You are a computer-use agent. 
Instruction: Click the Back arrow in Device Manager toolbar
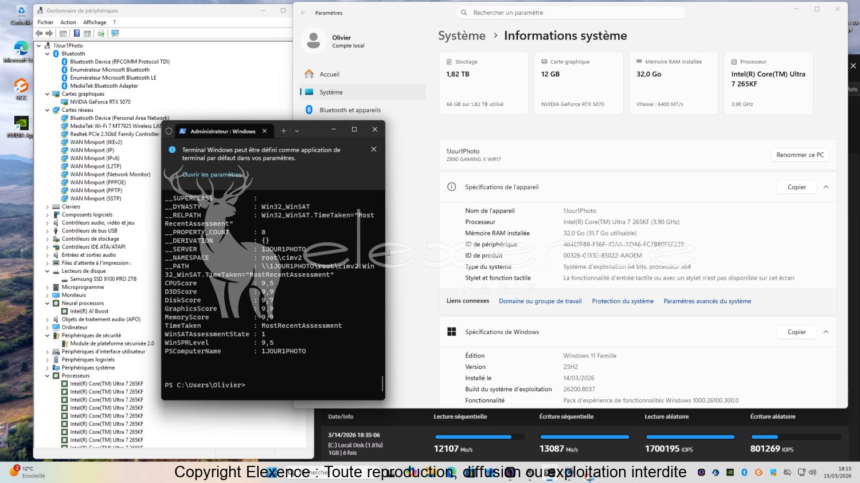pyautogui.click(x=39, y=33)
